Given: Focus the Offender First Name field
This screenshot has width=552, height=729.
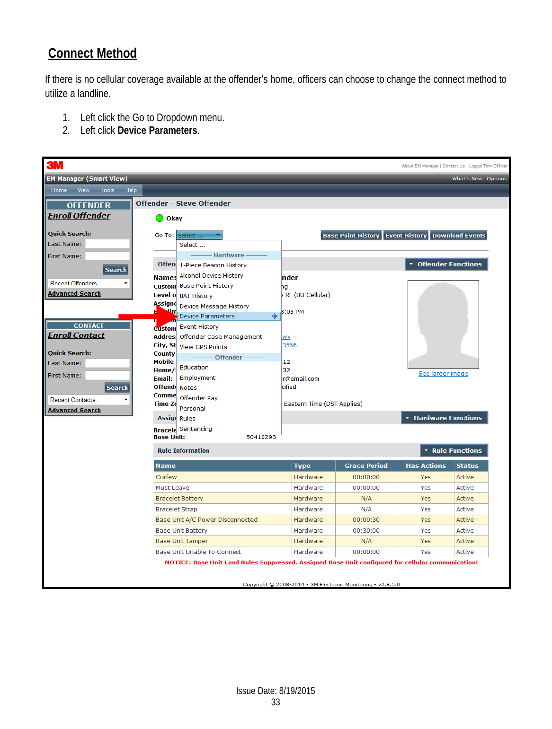Looking at the screenshot, I should tap(107, 256).
